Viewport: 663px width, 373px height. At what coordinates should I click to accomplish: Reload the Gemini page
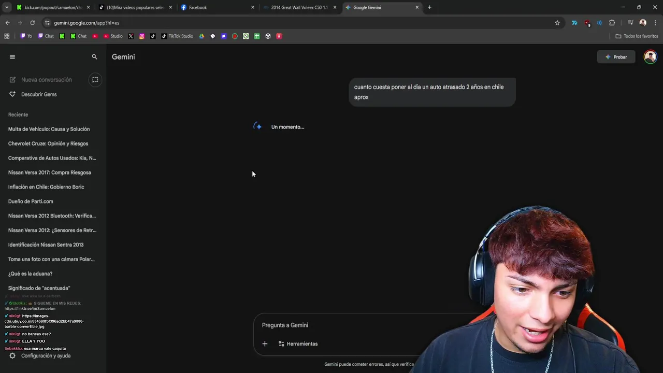(x=32, y=23)
